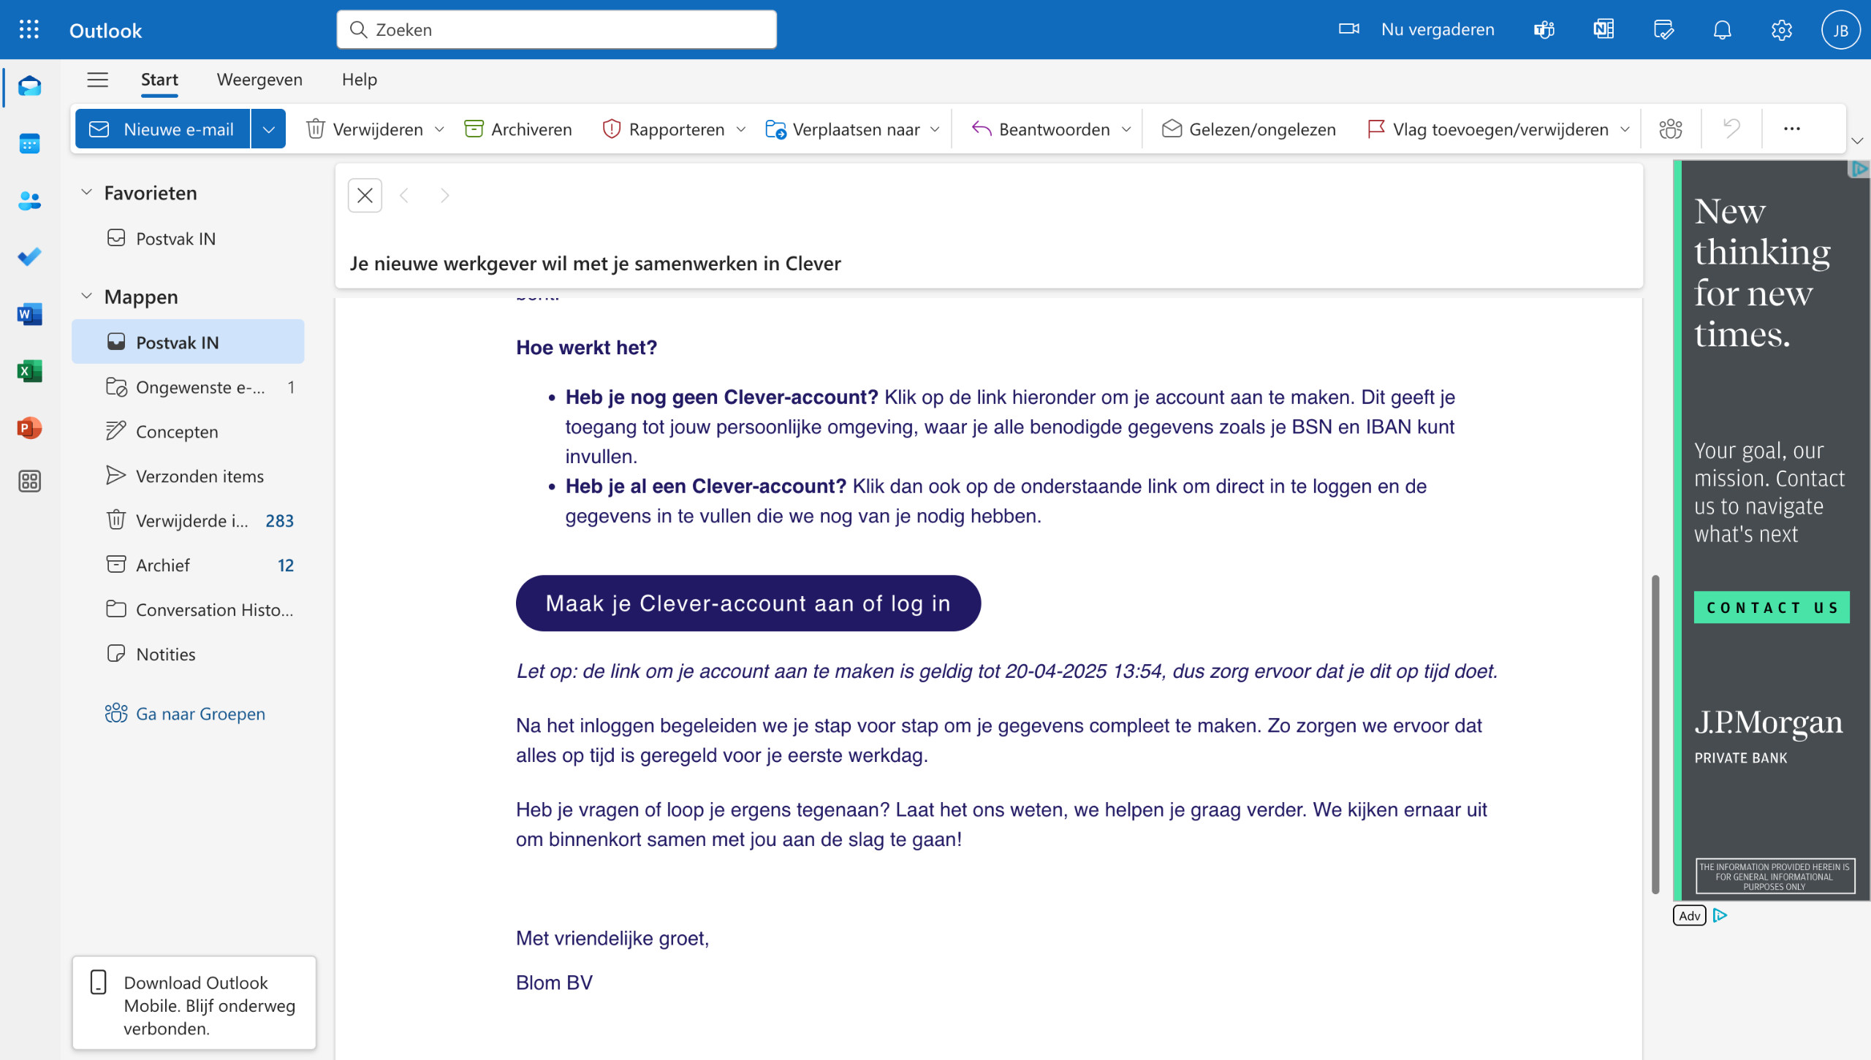
Task: Collapse the Favorieten folder group
Action: [86, 192]
